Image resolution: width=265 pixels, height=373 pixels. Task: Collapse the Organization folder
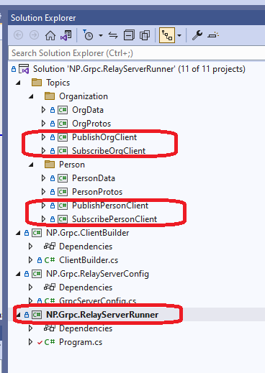pyautogui.click(x=31, y=96)
